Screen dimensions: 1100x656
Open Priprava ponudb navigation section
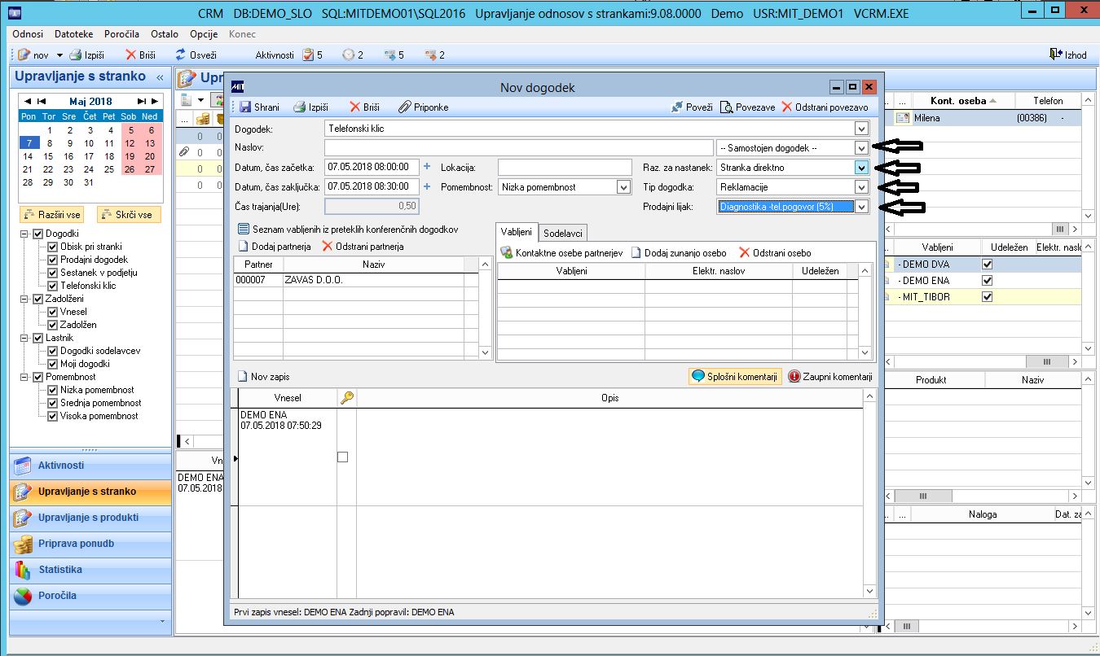[x=91, y=544]
